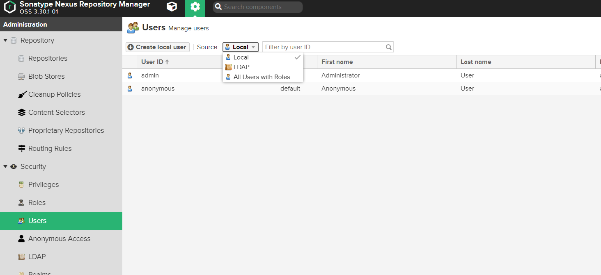Toggle the Source dropdown arrow

coord(253,47)
